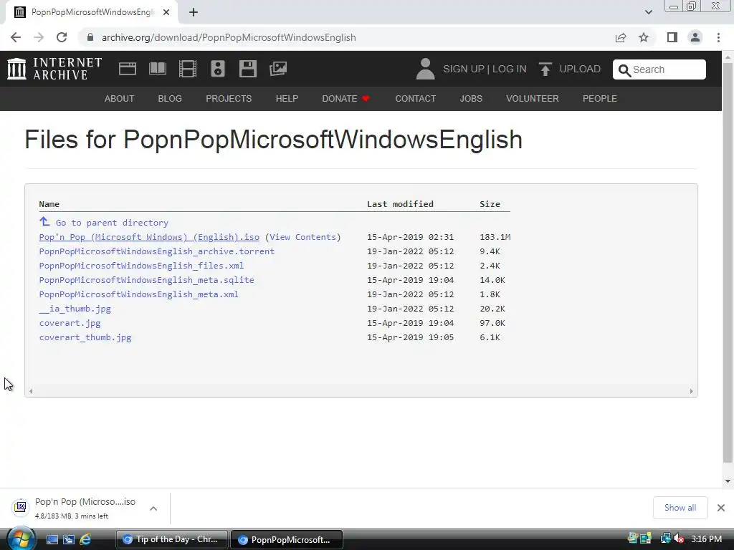Screen dimensions: 734x550
Task: Open the Chrome three-dot menu
Action: (718, 37)
